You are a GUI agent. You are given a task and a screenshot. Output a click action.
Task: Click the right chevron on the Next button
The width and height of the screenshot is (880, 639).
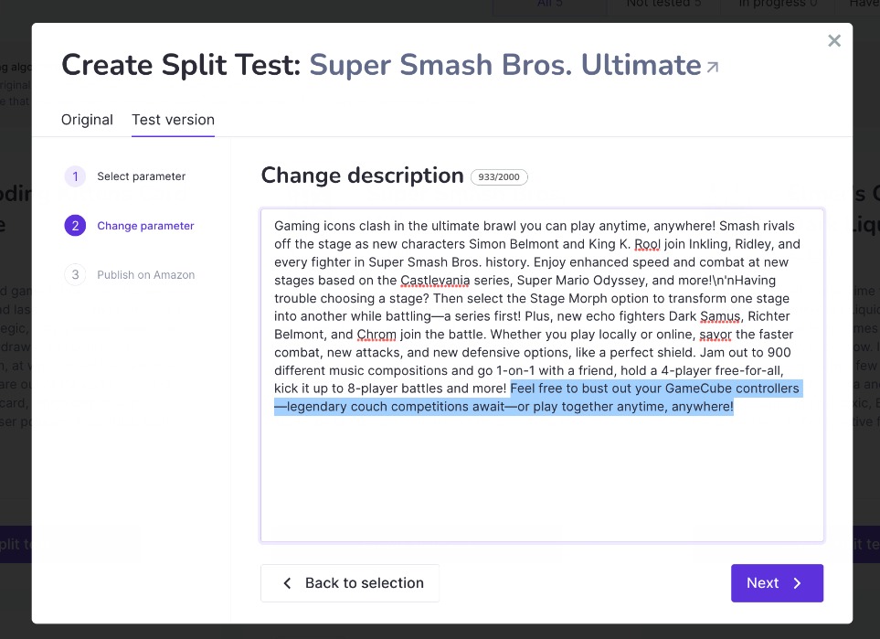tap(797, 583)
